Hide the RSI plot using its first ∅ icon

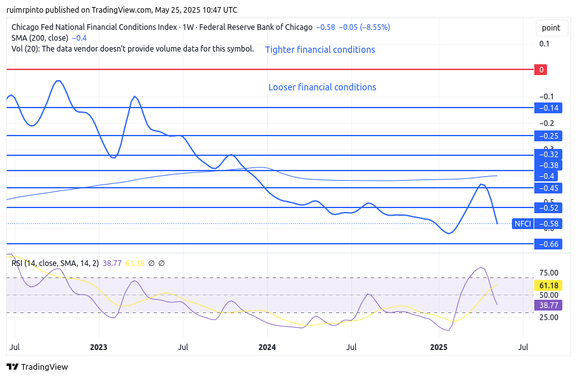151,262
